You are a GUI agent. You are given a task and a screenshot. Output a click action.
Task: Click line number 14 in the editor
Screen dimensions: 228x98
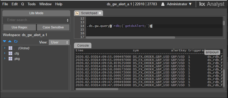82,26
